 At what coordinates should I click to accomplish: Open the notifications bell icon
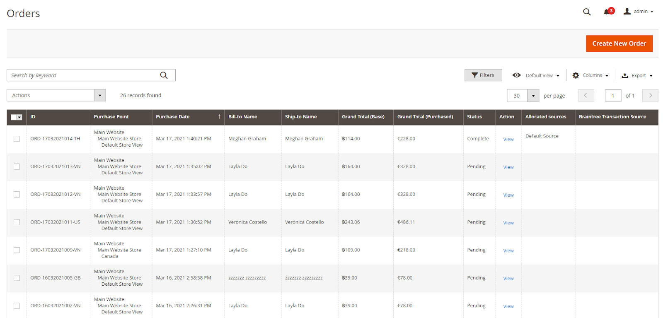[x=607, y=12]
